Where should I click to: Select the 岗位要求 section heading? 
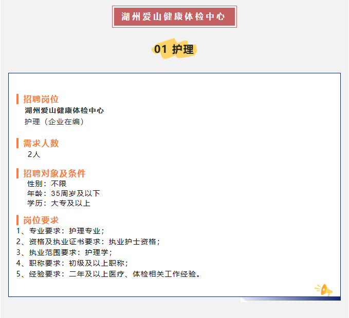41,220
